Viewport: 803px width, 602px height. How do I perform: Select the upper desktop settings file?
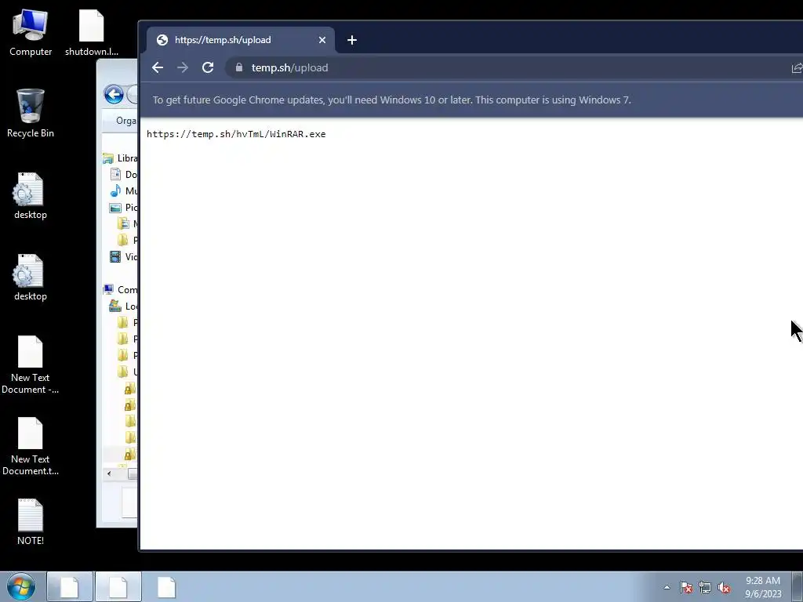point(31,195)
